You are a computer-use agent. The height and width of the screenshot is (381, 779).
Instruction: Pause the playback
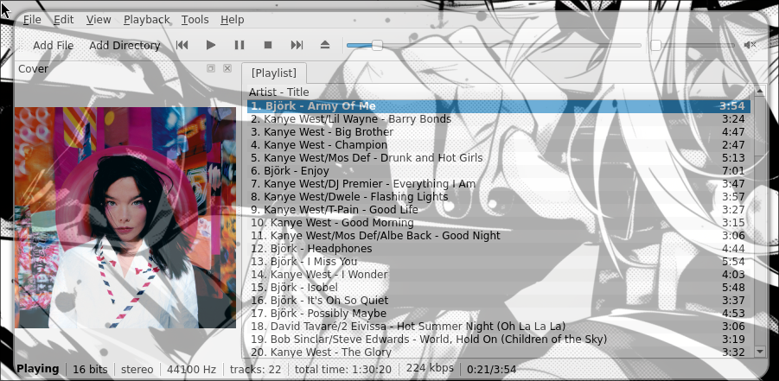click(x=239, y=45)
